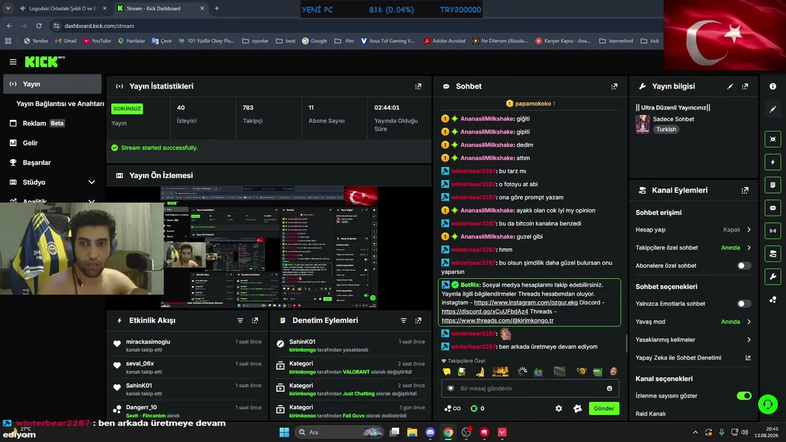786x442 pixels.
Task: Click the broadcast signal icon in the right rail
Action: point(772,231)
